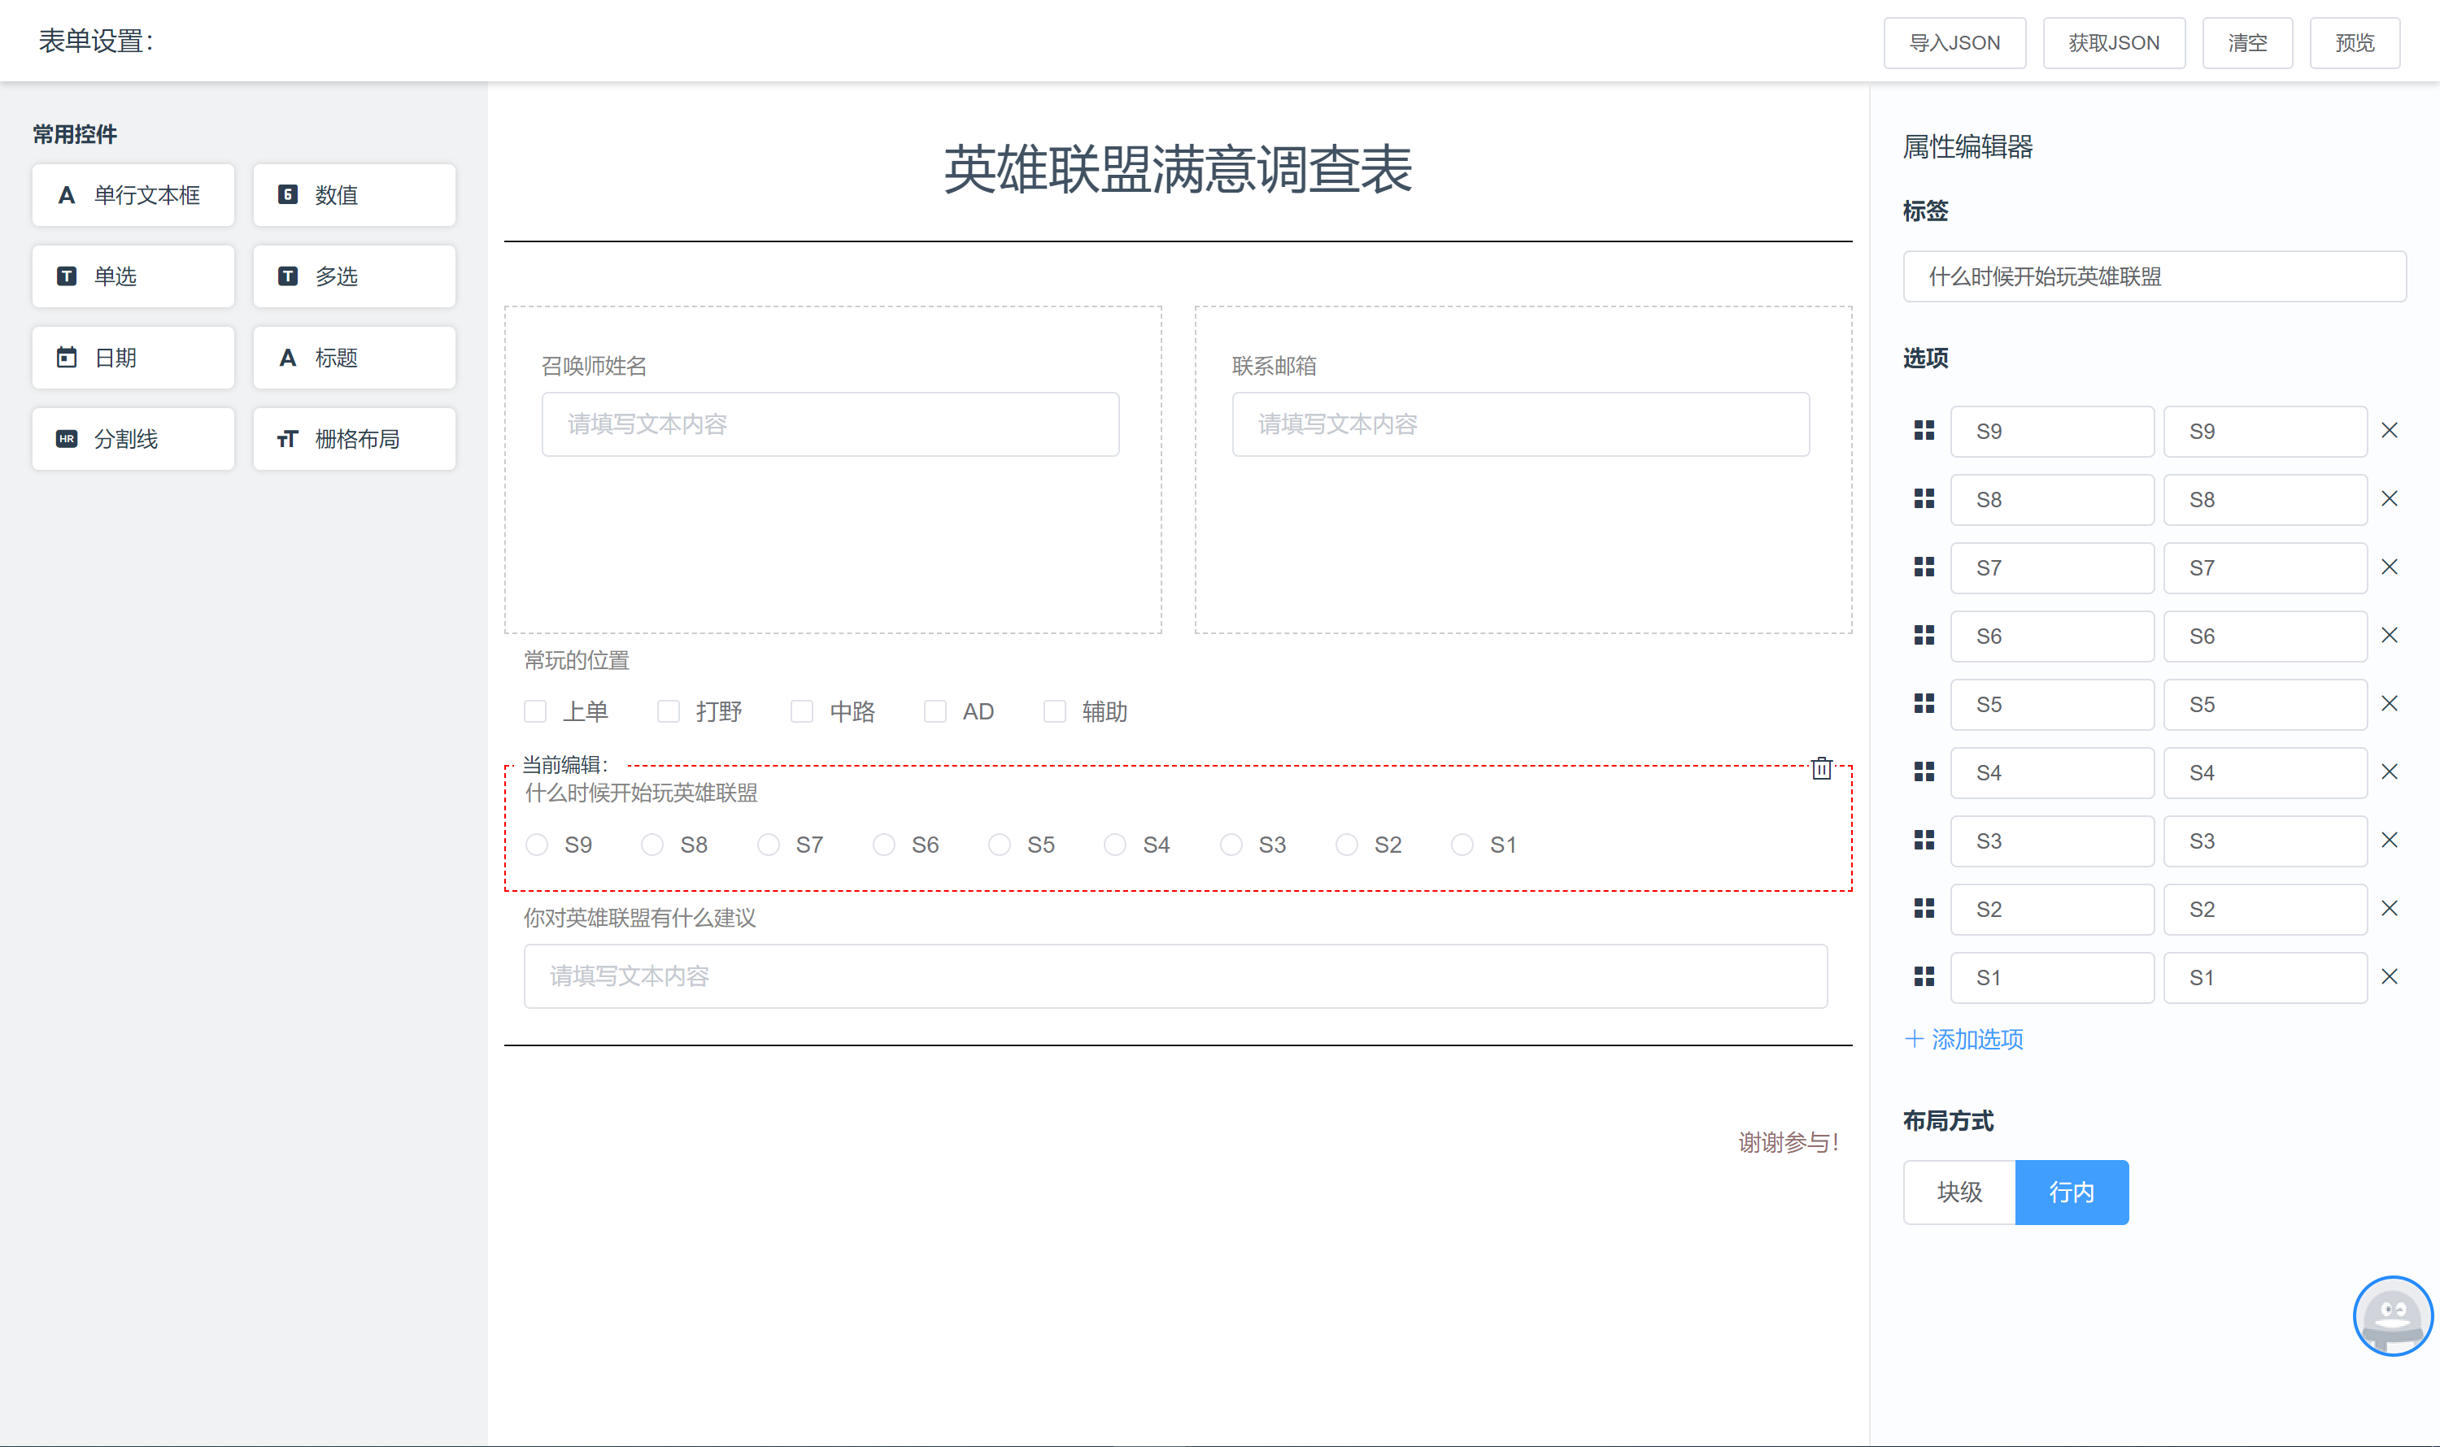Click drag handle icon for S4 option
2440x1447 pixels.
tap(1923, 771)
